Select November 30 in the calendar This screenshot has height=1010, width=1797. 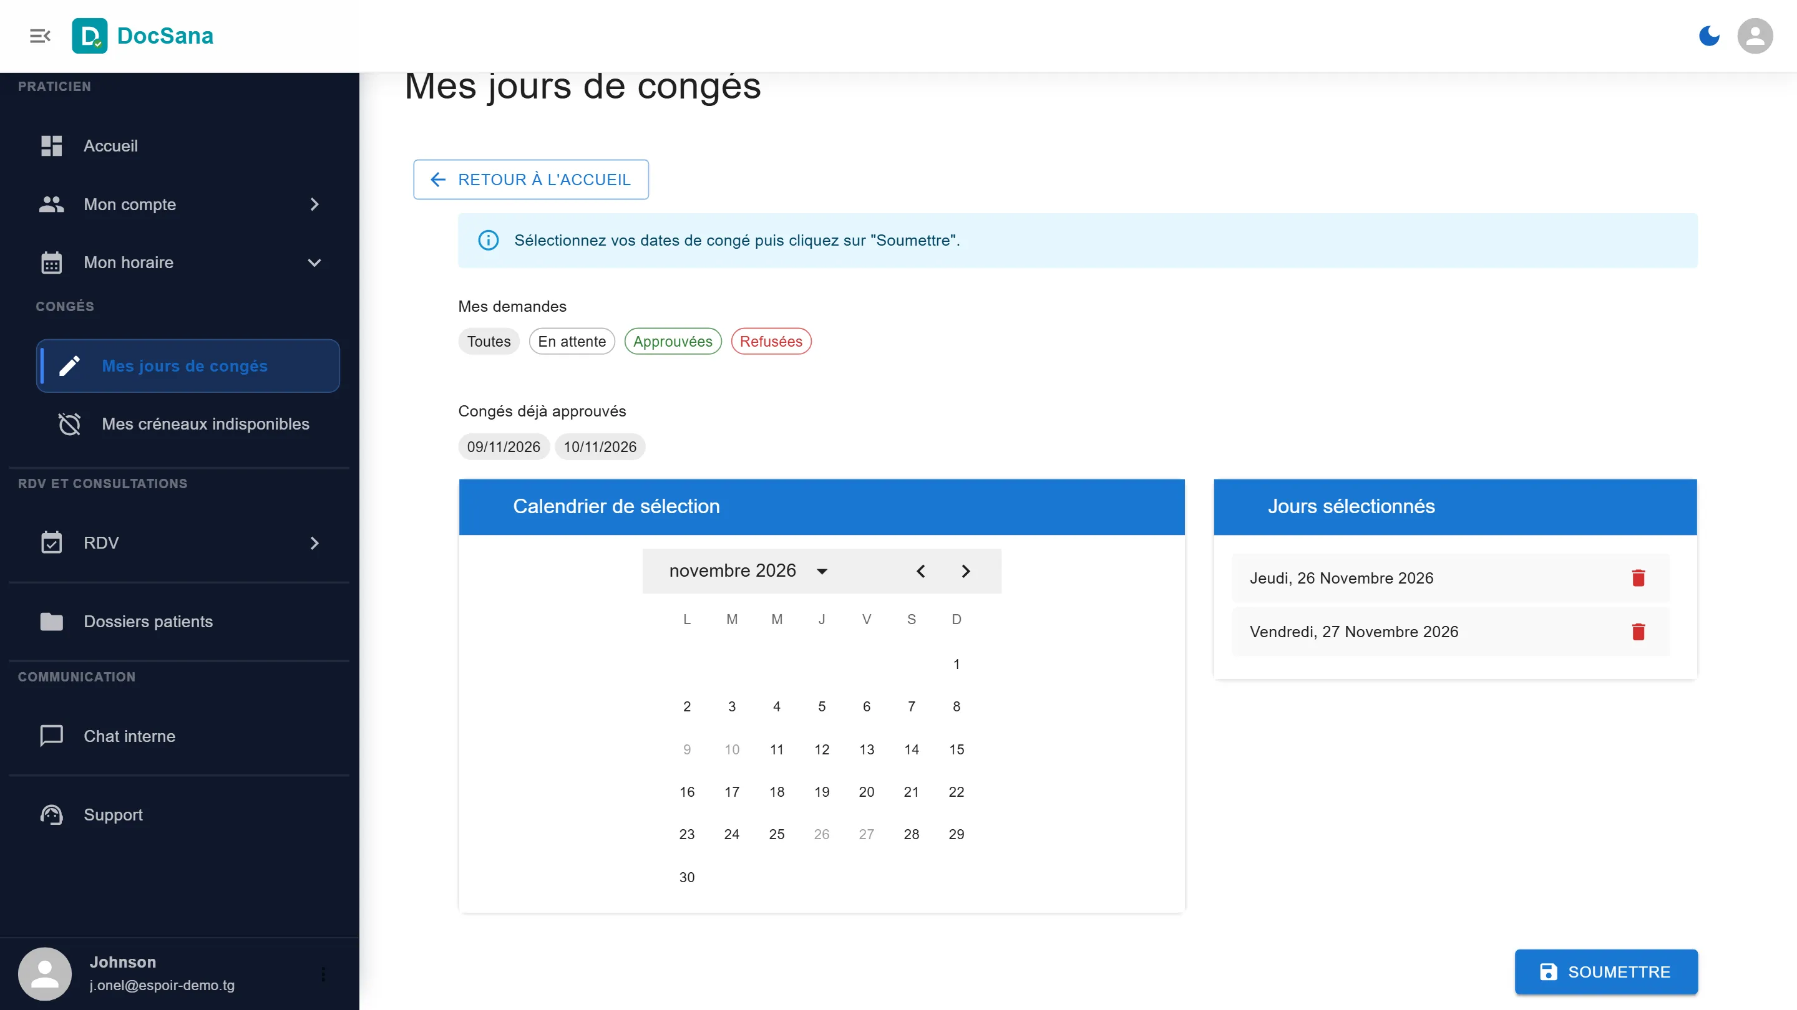point(687,877)
